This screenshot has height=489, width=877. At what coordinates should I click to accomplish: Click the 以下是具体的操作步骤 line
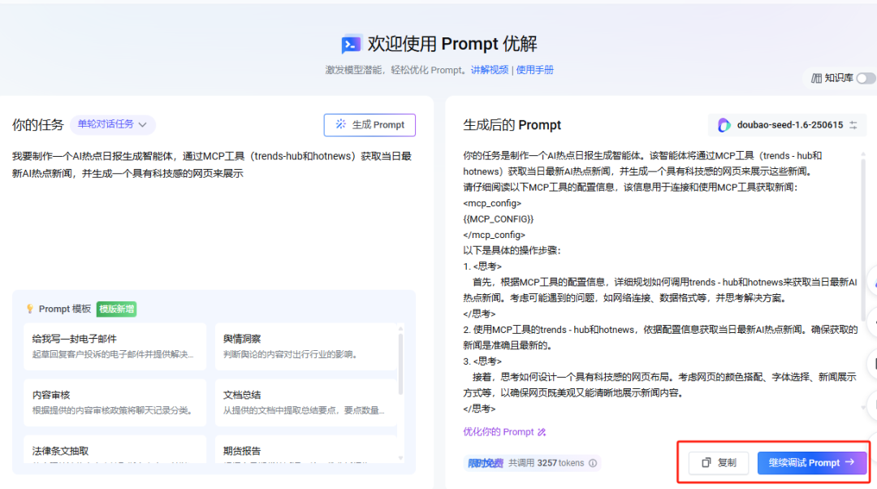pos(512,250)
